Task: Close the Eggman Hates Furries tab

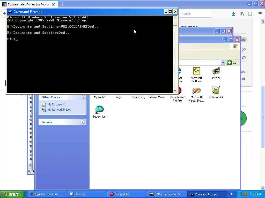Action: 54,4
